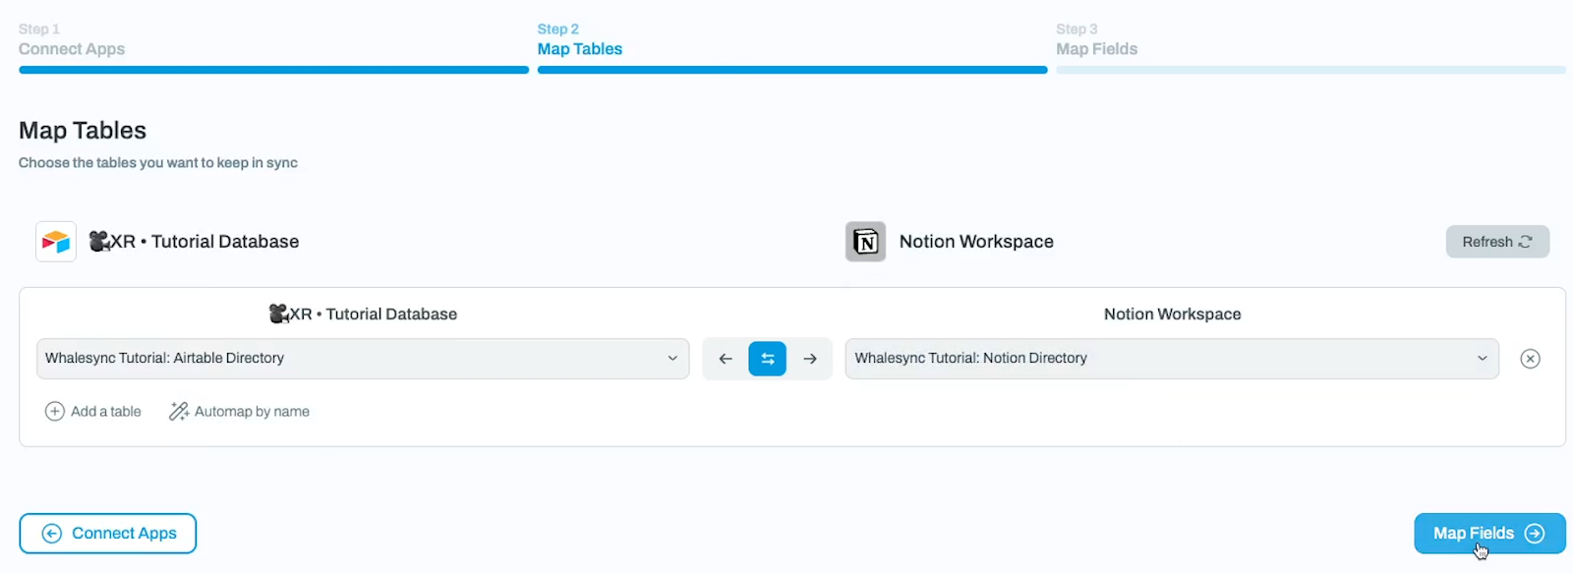Viewport: 1573px width, 574px height.
Task: Select the two-way sync direction toggle
Action: tap(768, 359)
